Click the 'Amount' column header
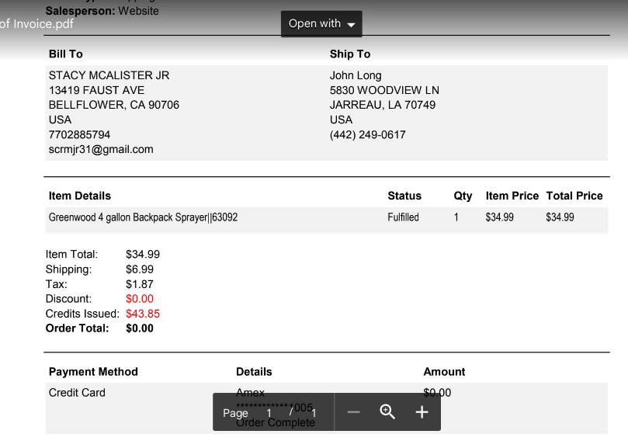The width and height of the screenshot is (628, 441). pyautogui.click(x=444, y=372)
